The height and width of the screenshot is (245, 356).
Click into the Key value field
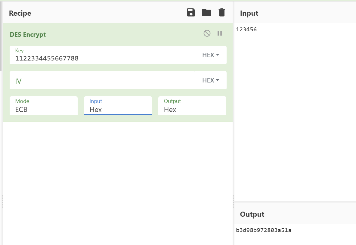(102, 58)
